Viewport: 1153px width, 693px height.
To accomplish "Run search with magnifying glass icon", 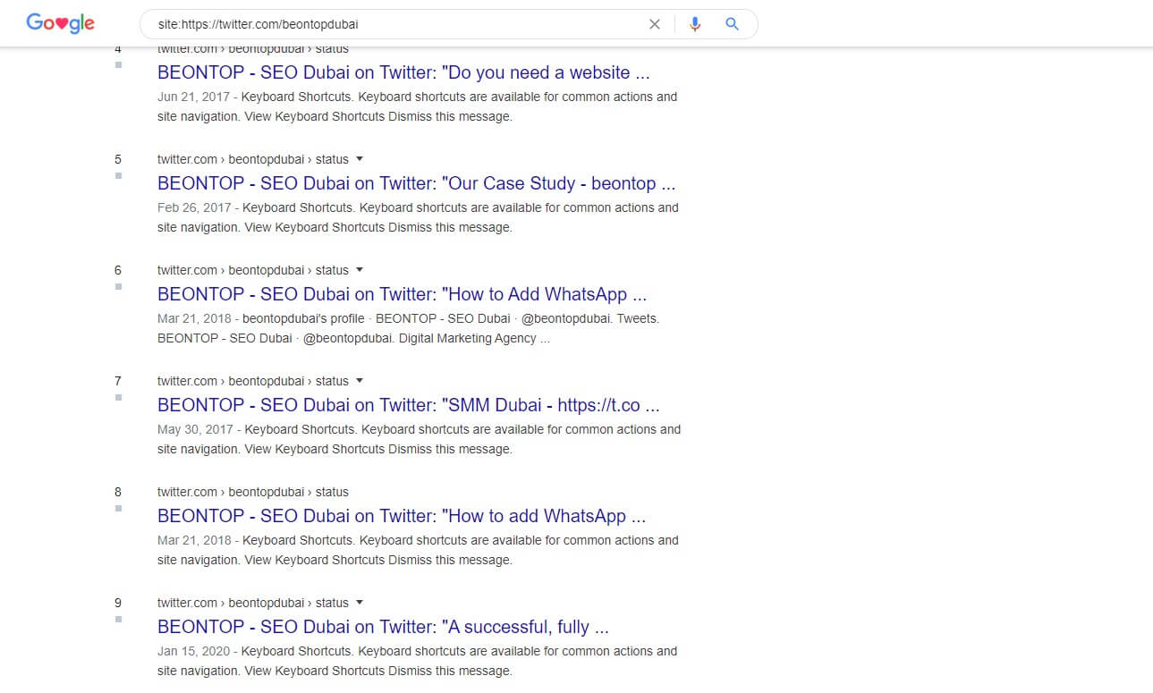I will point(732,24).
